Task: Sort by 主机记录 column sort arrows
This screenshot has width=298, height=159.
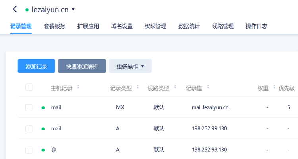Action: [78, 87]
